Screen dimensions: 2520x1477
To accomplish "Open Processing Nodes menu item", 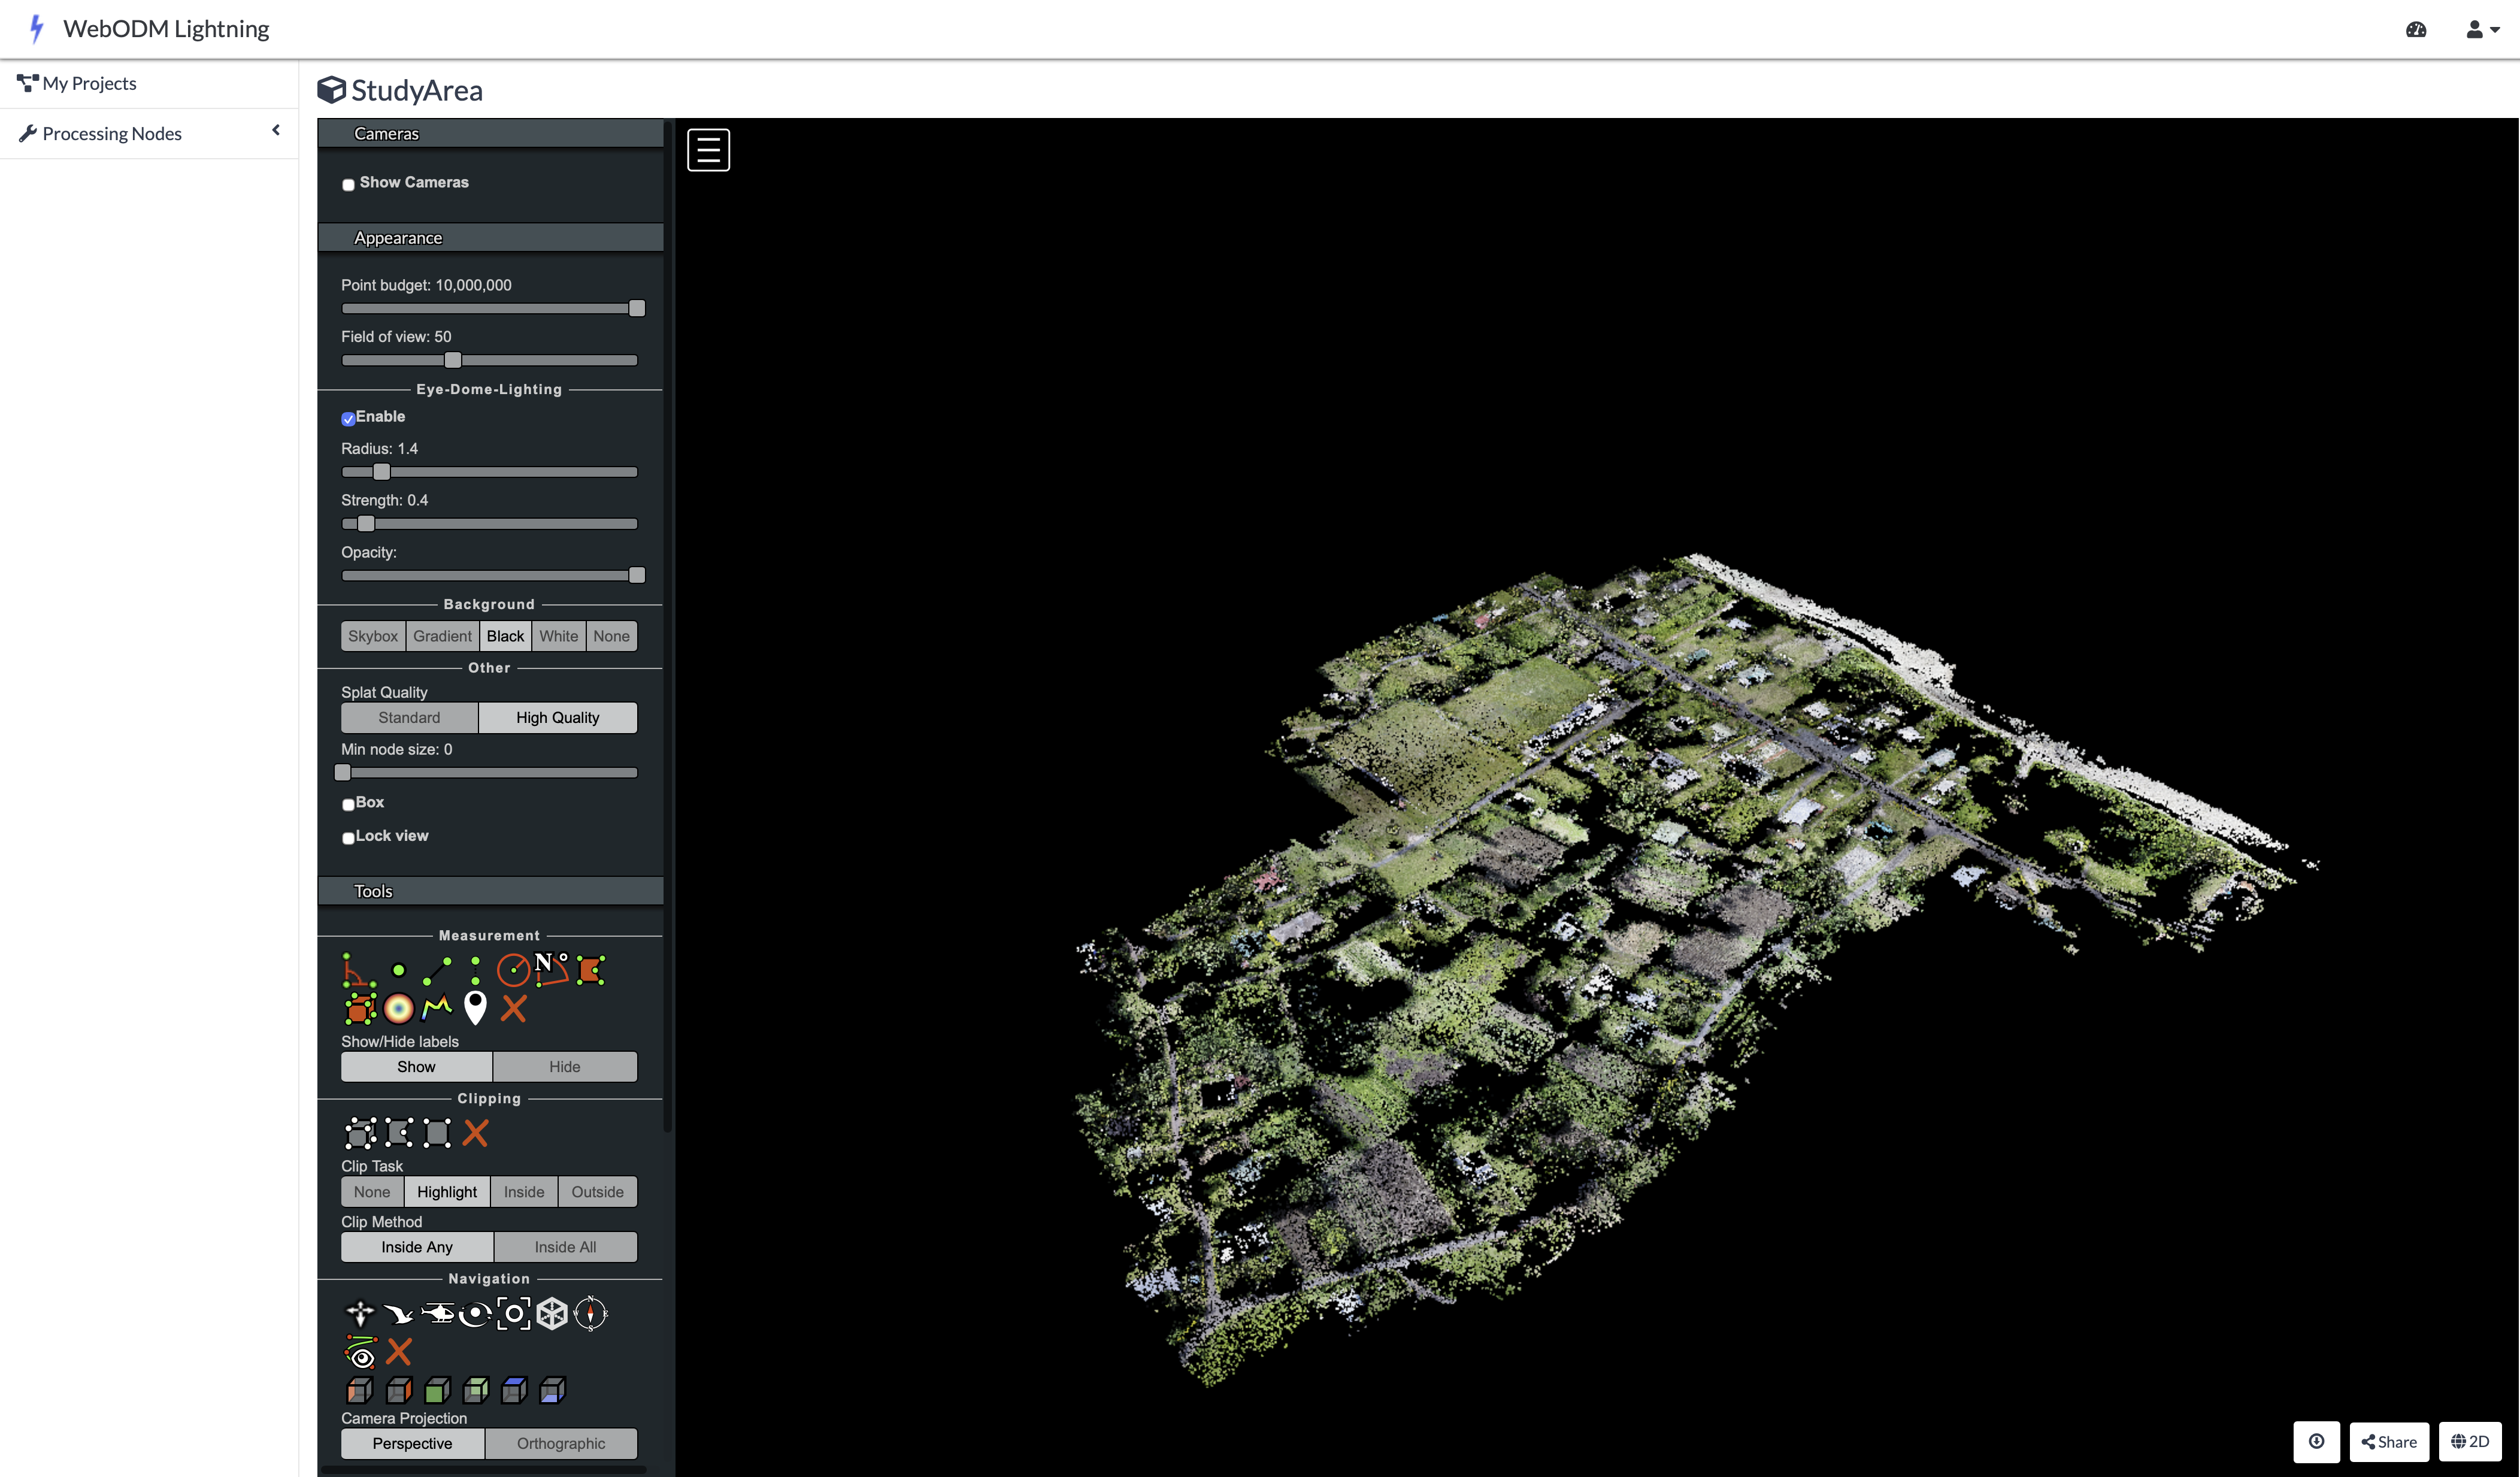I will tap(112, 134).
